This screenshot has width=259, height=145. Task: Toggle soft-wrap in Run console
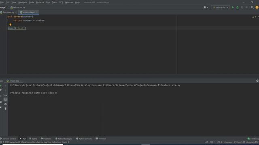tap(5, 95)
